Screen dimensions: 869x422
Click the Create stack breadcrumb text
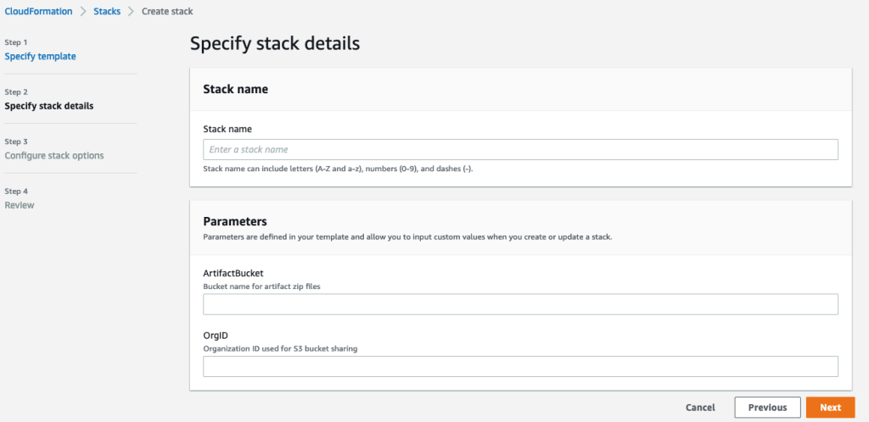(x=167, y=12)
